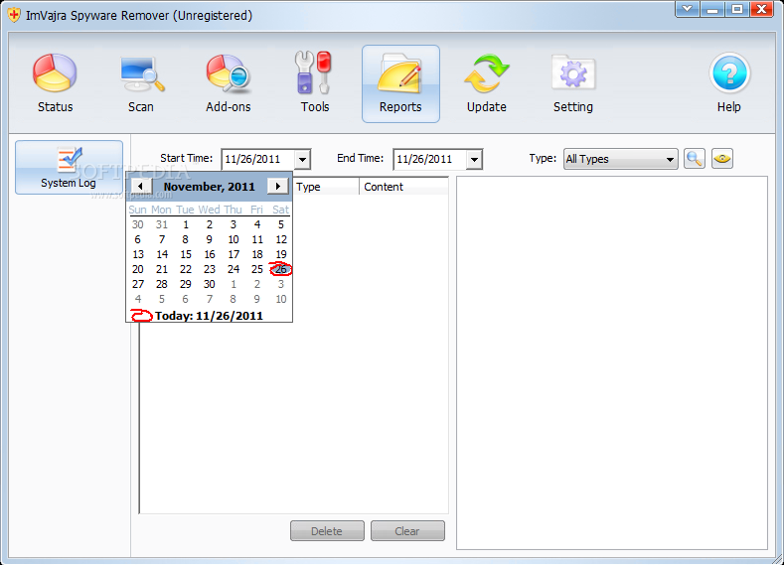Click the Content column header
Viewport: 784px width, 565px height.
coord(403,187)
